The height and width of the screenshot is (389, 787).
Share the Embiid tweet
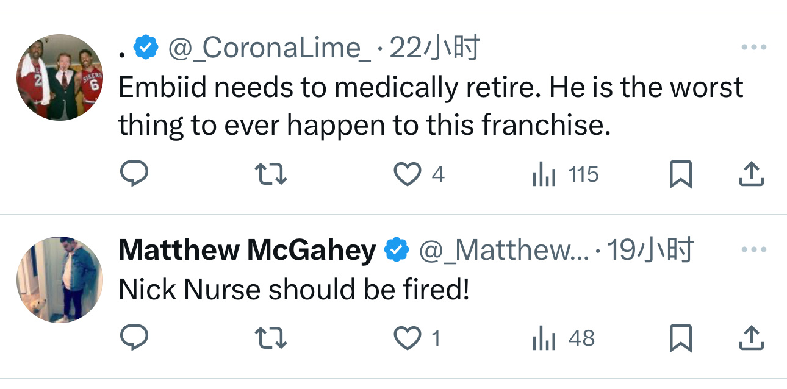(x=751, y=175)
